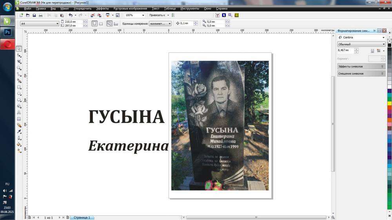Expand the 'Эффекты символов' section
The image size is (392, 220).
pyautogui.click(x=361, y=66)
